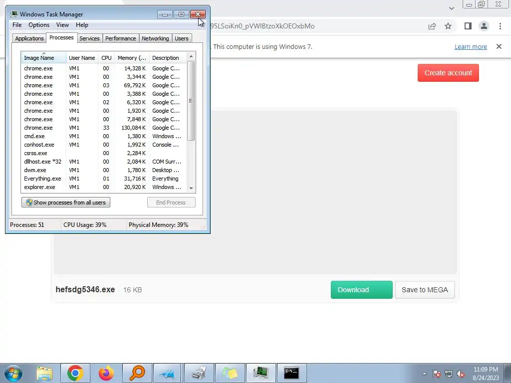Click the Save to MEGA button
Image resolution: width=511 pixels, height=383 pixels.
[x=425, y=290]
